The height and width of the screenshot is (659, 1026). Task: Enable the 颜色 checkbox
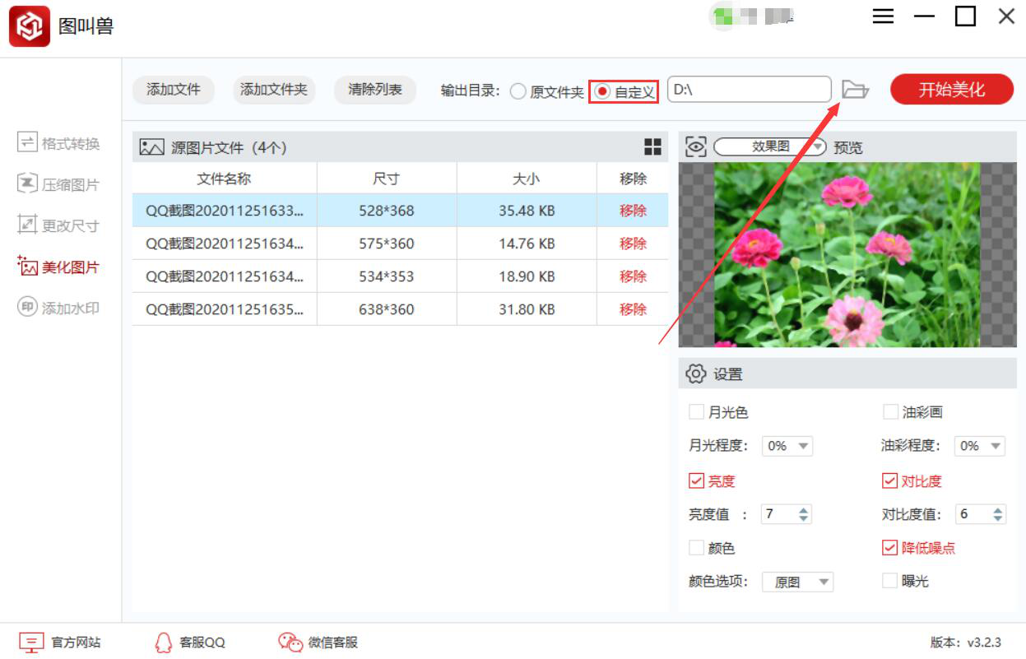[696, 548]
